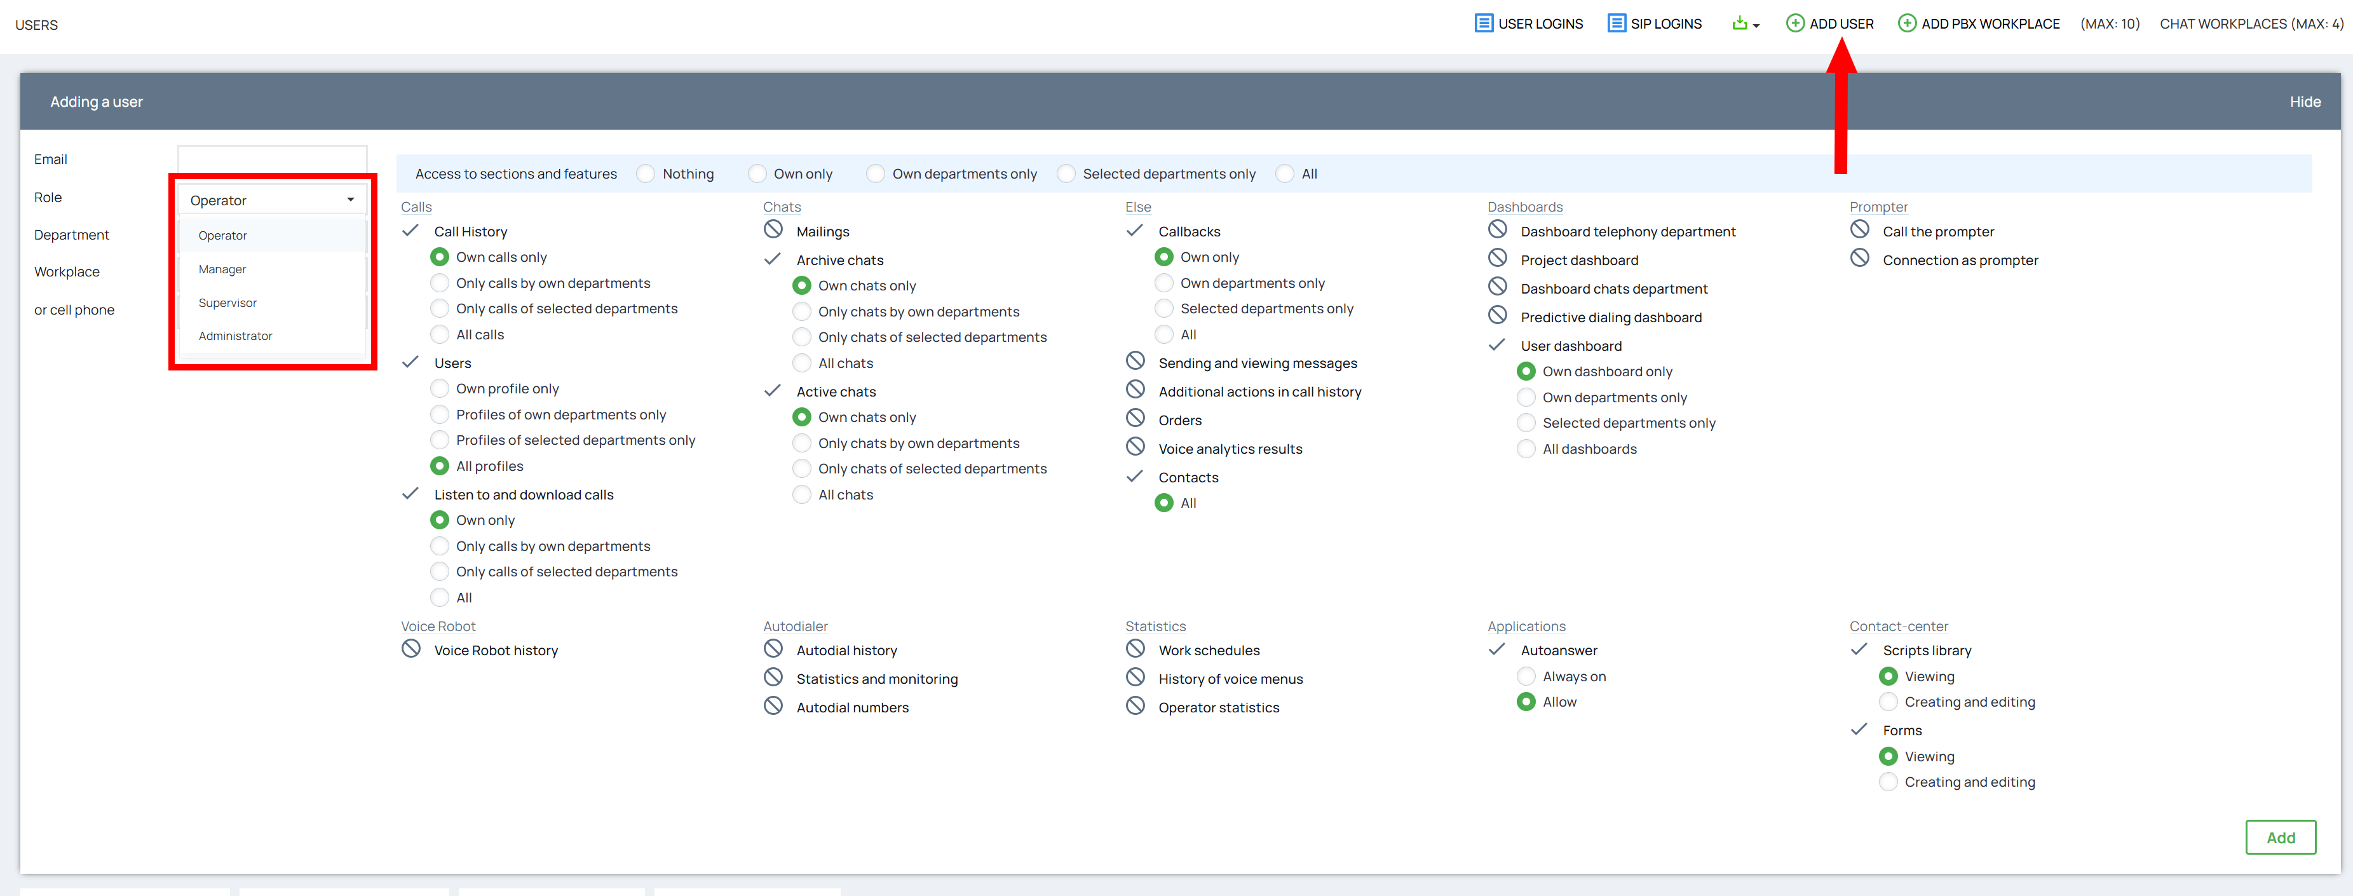Click the checkmark icon beside Call History
This screenshot has height=896, width=2353.
tap(411, 230)
